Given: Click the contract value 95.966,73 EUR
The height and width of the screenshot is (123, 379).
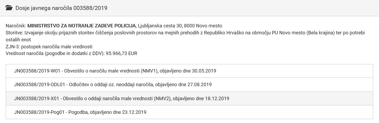Looking at the screenshot, I should coord(120,53).
